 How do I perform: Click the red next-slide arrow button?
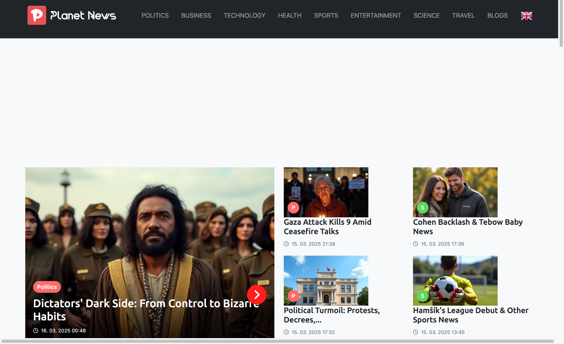pos(257,295)
